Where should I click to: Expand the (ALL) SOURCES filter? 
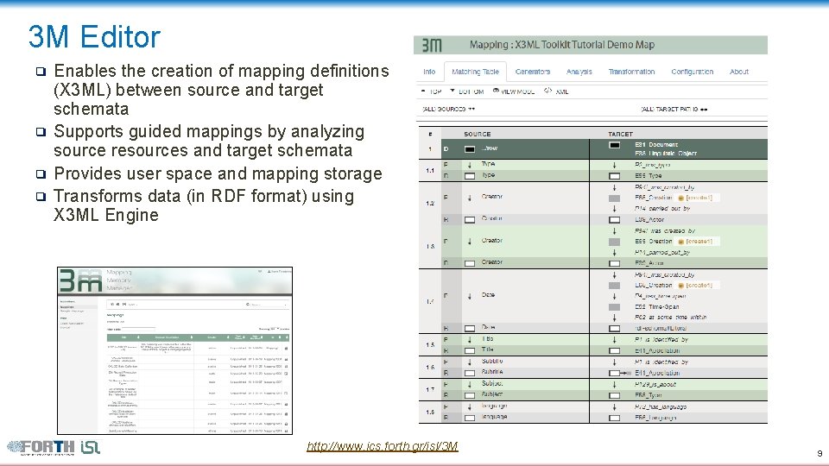coord(448,109)
